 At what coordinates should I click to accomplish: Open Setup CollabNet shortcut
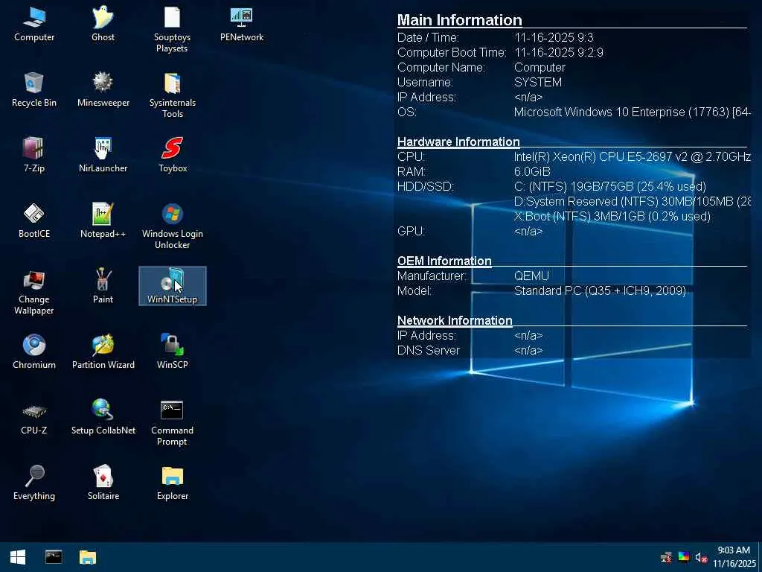(x=103, y=417)
